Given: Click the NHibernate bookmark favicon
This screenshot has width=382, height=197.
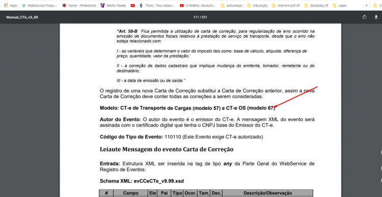Looking at the screenshot, I should point(64,6).
